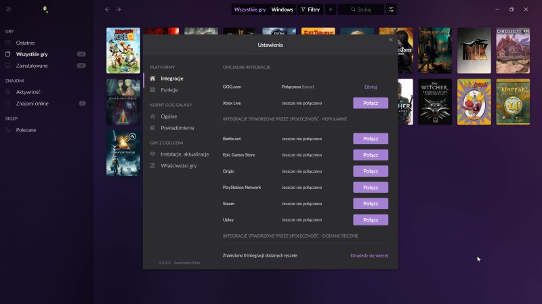Screen dimensions: 542x304
Task: Click the Filtry funnel filter button
Action: point(310,9)
